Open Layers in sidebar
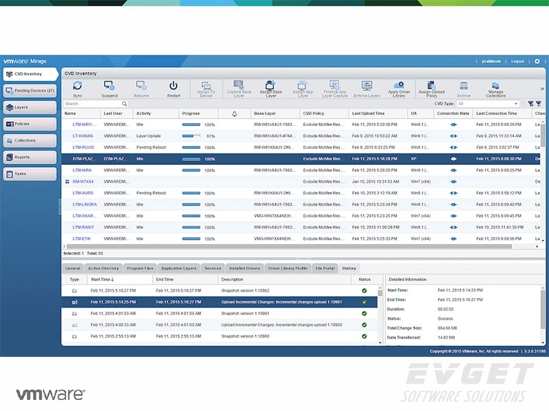The image size is (549, 411). click(30, 108)
